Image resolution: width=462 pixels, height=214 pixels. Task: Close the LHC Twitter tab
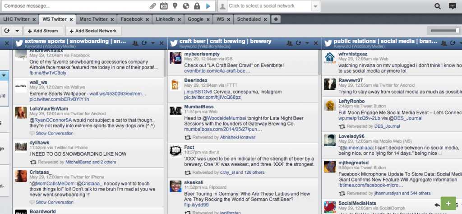(34, 19)
